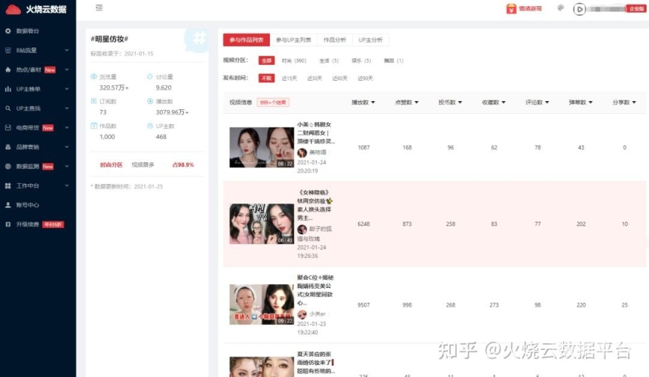Expand the 工作中台 sidebar submenu chevron
649x377 pixels.
66,185
